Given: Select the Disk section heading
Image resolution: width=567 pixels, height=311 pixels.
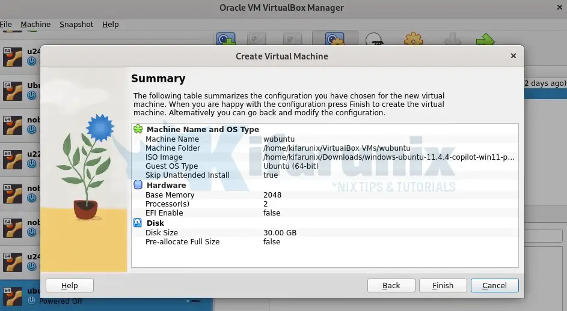Looking at the screenshot, I should click(156, 223).
